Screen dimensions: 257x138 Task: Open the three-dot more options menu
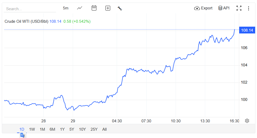tap(248, 8)
